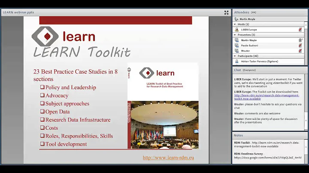
Task: Click the microphone icon for Martin Moyle
Action: click(300, 40)
